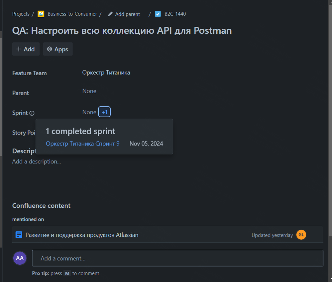
Task: Open the Apps button
Action: tap(58, 49)
